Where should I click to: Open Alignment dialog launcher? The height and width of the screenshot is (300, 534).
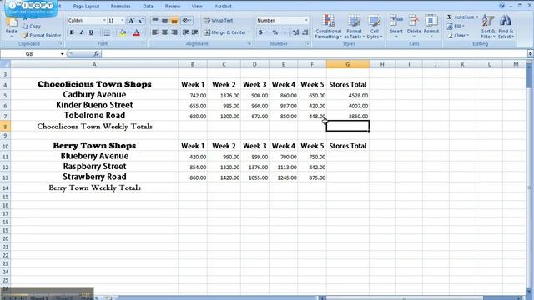pos(249,44)
